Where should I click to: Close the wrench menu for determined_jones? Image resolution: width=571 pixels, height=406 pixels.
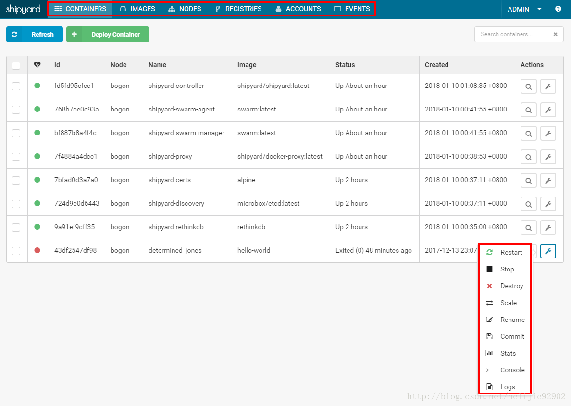(x=548, y=251)
